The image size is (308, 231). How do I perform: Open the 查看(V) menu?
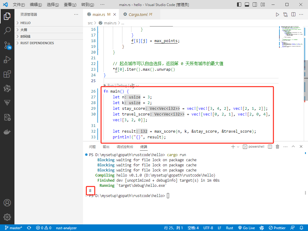click(70, 5)
